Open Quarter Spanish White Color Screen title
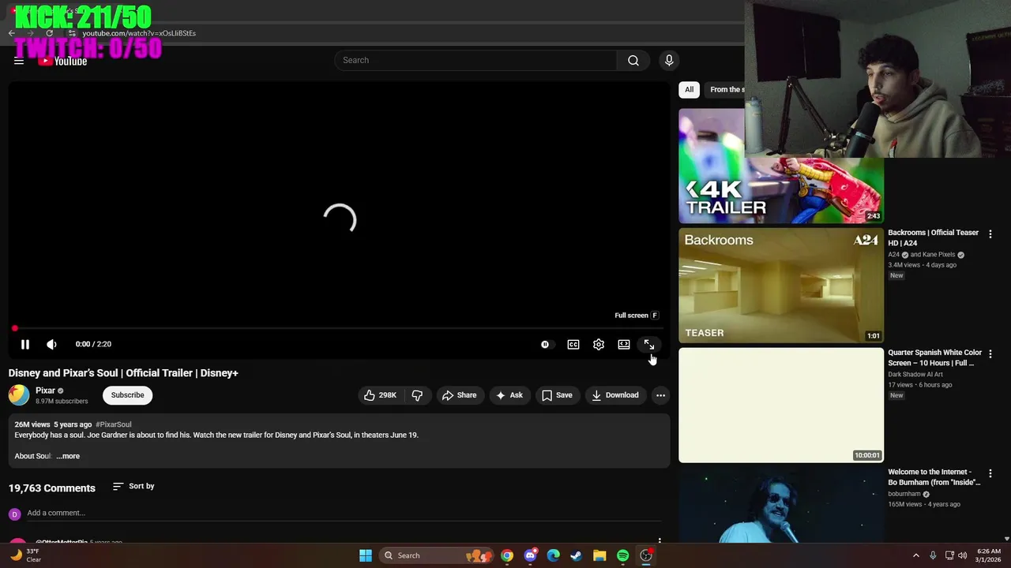Image resolution: width=1011 pixels, height=568 pixels. pos(934,357)
